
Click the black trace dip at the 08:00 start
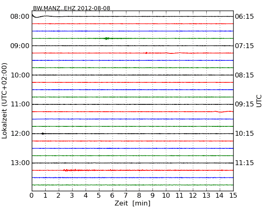tap(36, 16)
